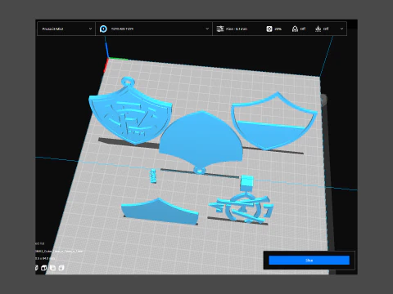Click the extruder 1 circle icon
393x294 pixels.
(x=103, y=29)
